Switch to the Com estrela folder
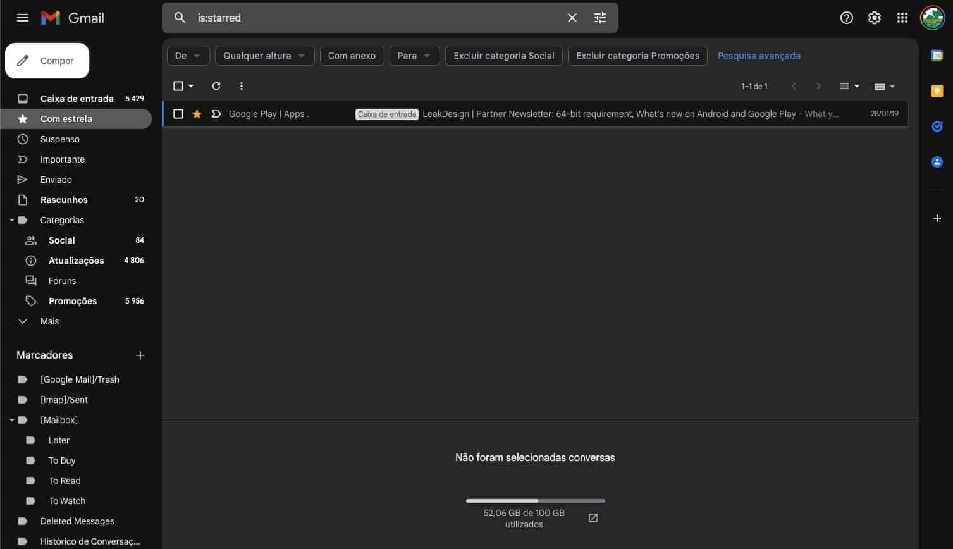 (66, 118)
